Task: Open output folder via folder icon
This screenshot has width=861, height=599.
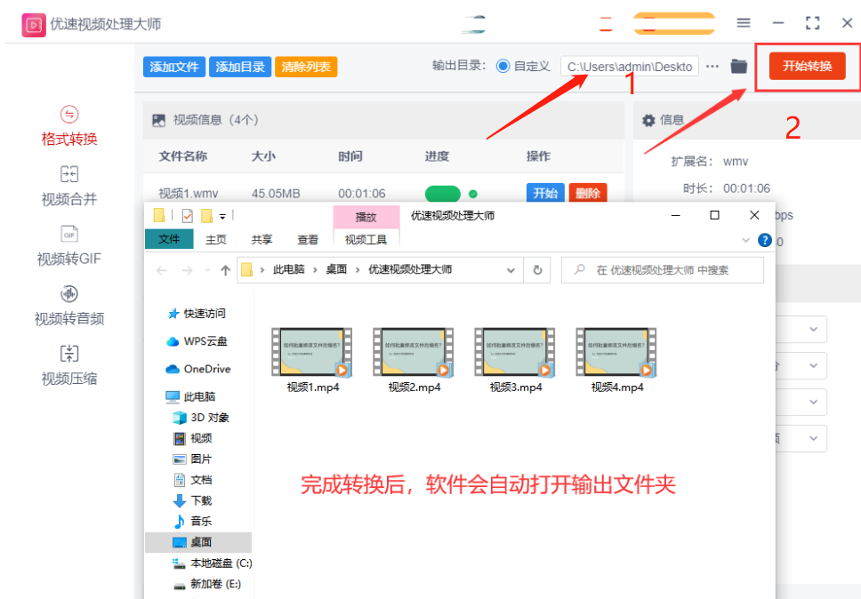Action: click(x=739, y=67)
